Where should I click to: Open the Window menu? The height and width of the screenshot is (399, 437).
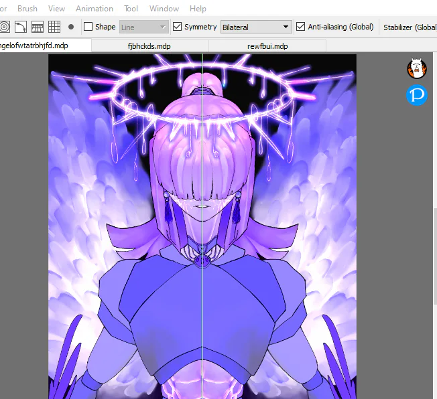point(164,9)
